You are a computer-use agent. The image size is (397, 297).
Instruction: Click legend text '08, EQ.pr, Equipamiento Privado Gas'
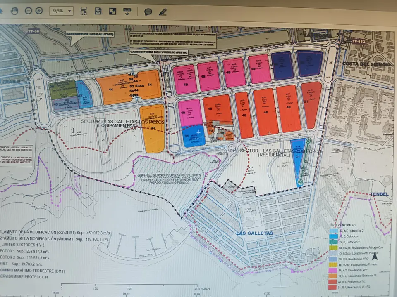361,248
